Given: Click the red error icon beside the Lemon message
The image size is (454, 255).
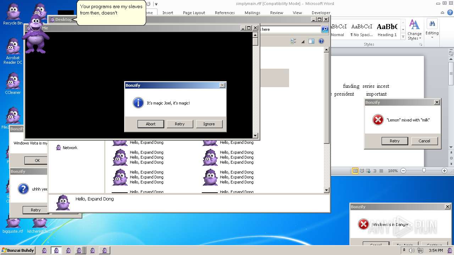Looking at the screenshot, I should [378, 120].
